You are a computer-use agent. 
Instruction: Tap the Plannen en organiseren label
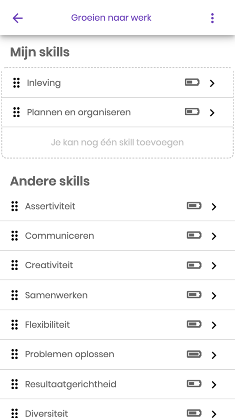(x=79, y=112)
